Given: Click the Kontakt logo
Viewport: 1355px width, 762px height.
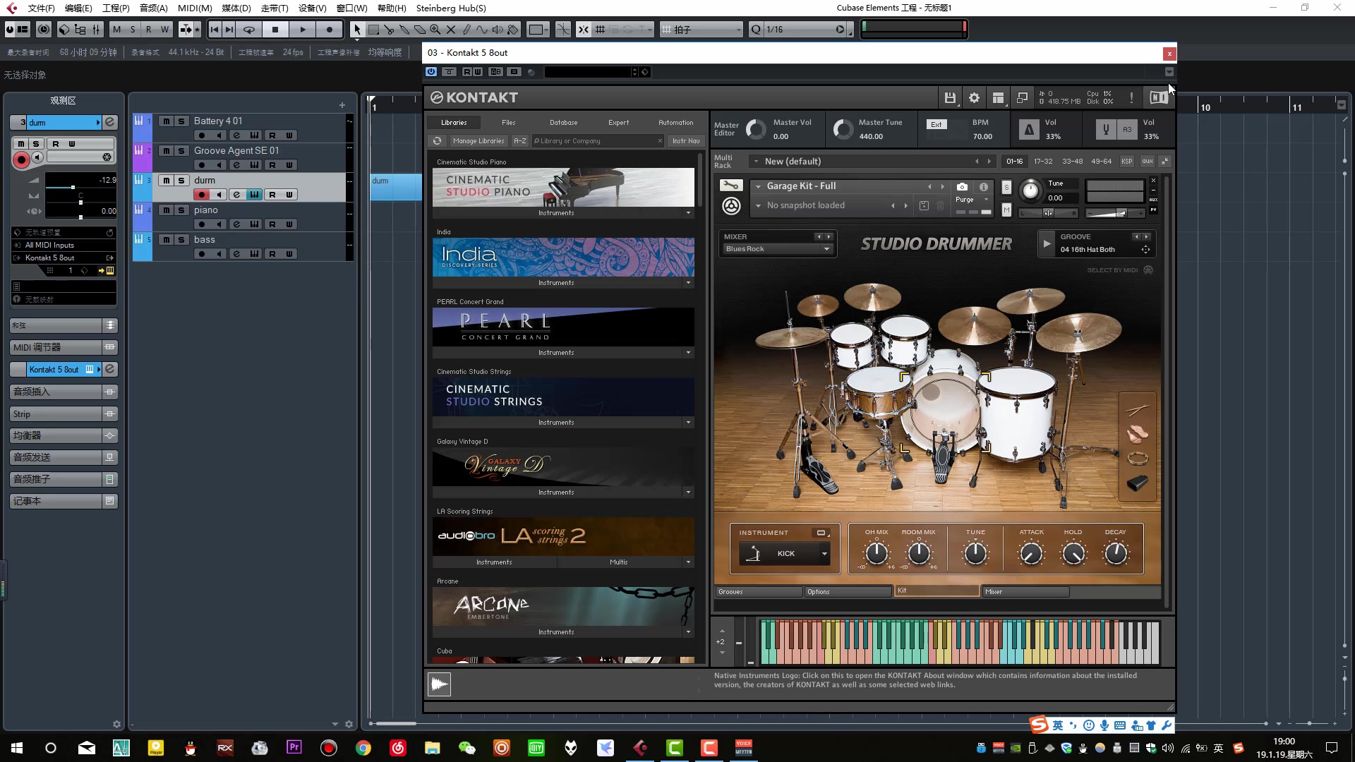Looking at the screenshot, I should point(474,97).
